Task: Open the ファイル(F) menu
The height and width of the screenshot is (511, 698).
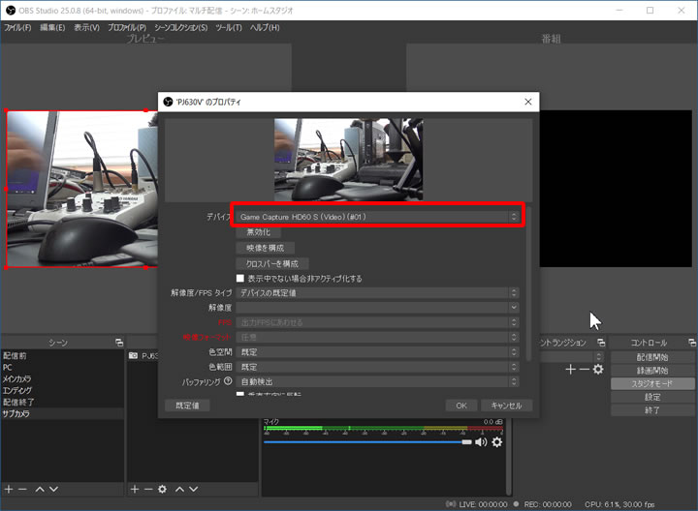Action: [x=17, y=27]
